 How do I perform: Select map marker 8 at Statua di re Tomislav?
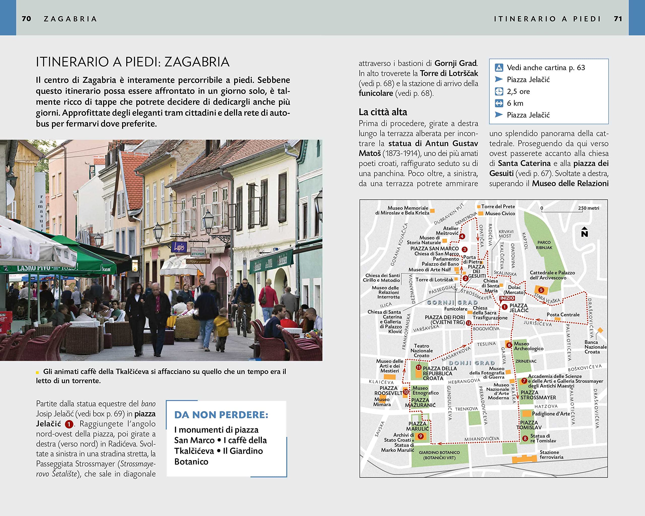point(525,439)
